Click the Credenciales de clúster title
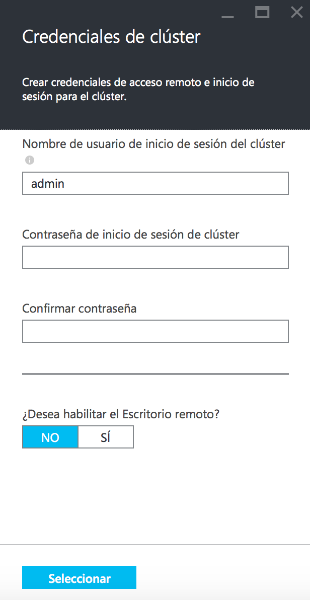The image size is (310, 600). pos(111,37)
